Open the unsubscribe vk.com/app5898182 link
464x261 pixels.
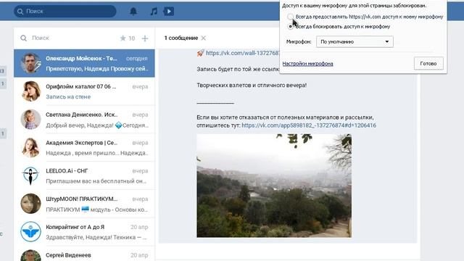point(309,125)
